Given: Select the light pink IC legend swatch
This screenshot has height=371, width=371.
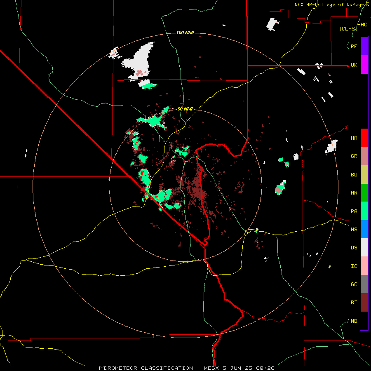Looking at the screenshot, I should tap(364, 266).
